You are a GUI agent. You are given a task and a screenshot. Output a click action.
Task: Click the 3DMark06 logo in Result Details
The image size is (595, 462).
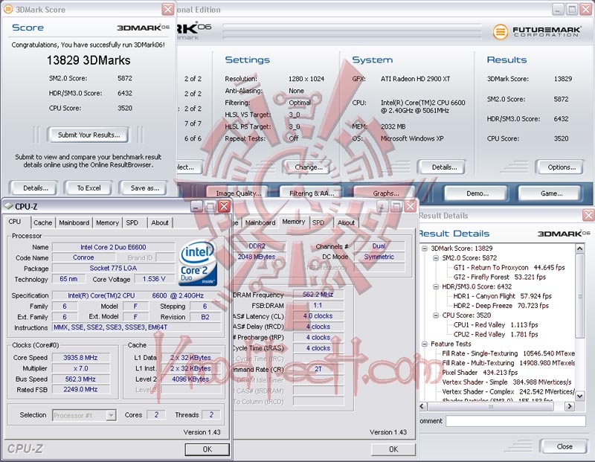[x=564, y=234]
